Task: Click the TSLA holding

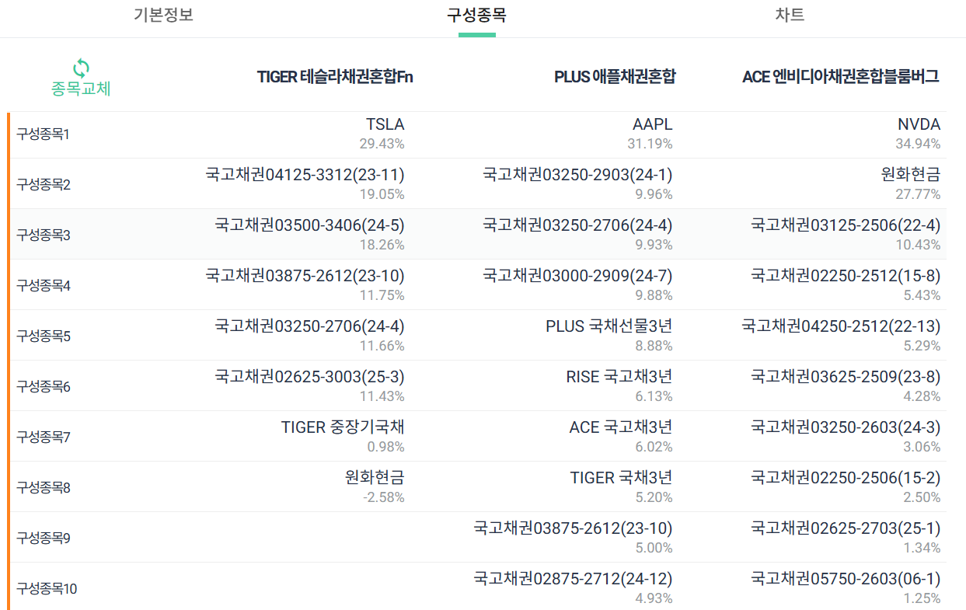Action: pos(385,124)
